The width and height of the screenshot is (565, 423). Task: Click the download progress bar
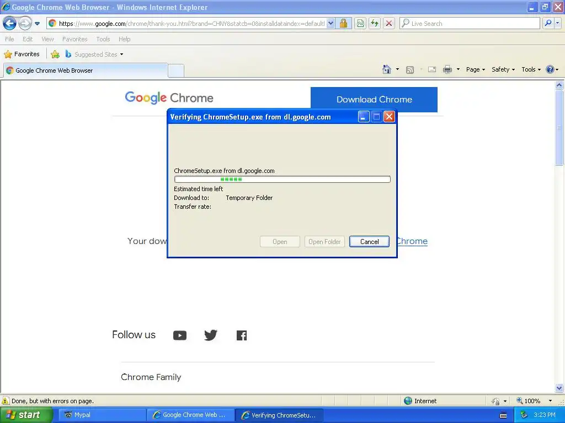282,179
